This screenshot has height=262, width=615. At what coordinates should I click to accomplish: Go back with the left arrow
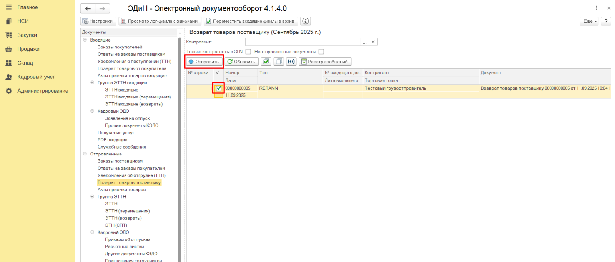(88, 8)
